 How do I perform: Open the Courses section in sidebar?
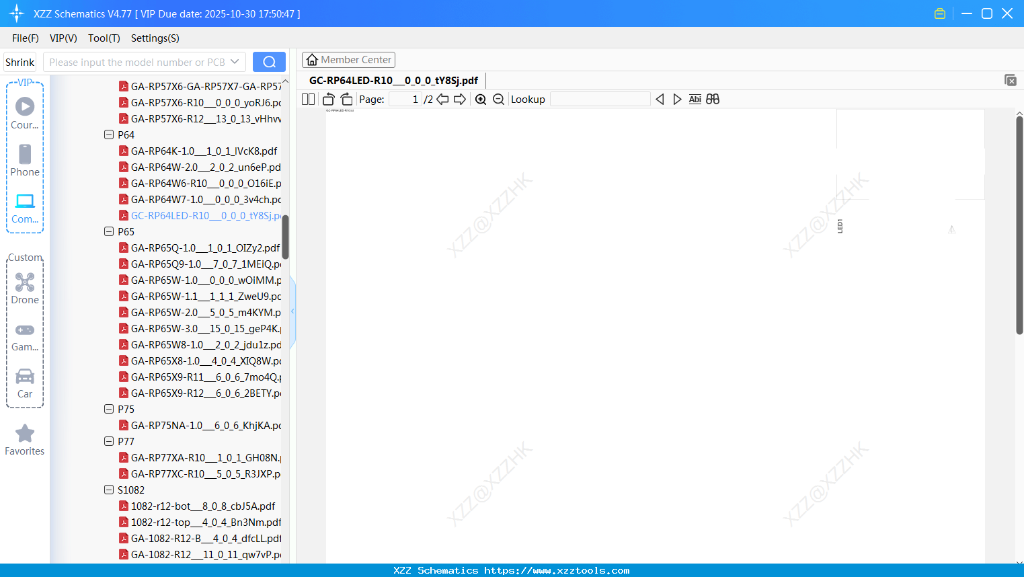pos(25,113)
